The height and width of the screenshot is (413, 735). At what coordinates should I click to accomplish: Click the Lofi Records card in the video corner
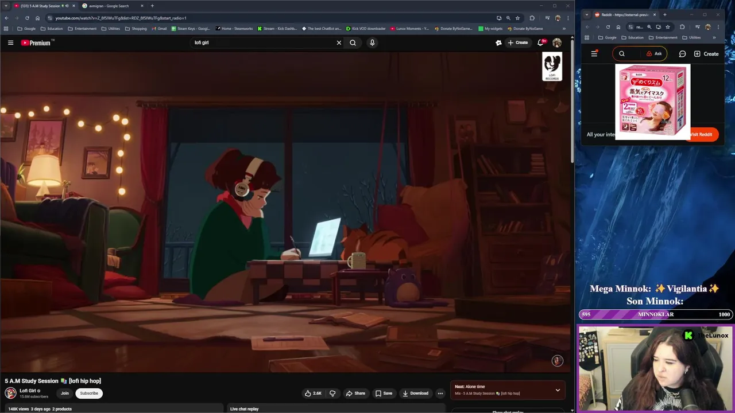coord(552,67)
